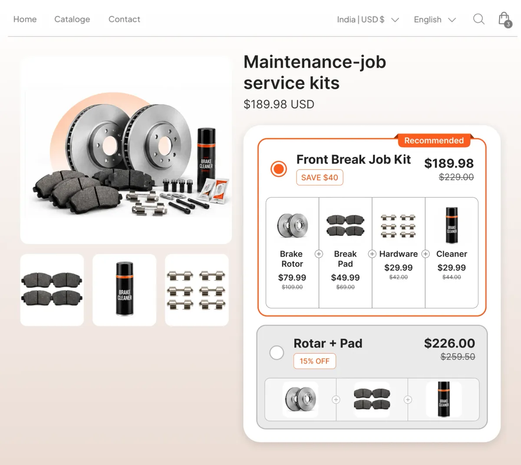Click Cleaner label text
Image resolution: width=521 pixels, height=465 pixels.
click(x=452, y=254)
